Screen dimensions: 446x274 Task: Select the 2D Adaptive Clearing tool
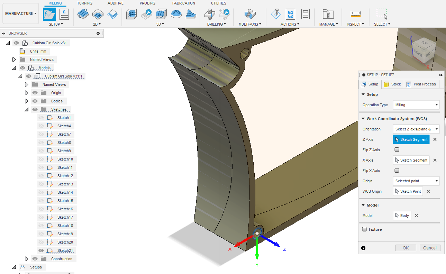pyautogui.click(x=82, y=14)
